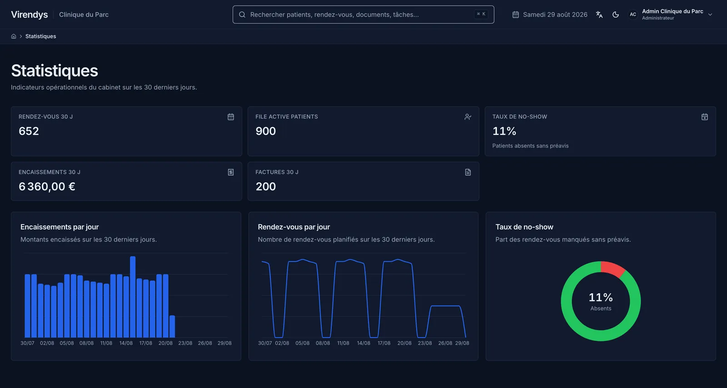Viewport: 727px width, 388px height.
Task: Click the calendar icon beside the date
Action: pos(516,15)
